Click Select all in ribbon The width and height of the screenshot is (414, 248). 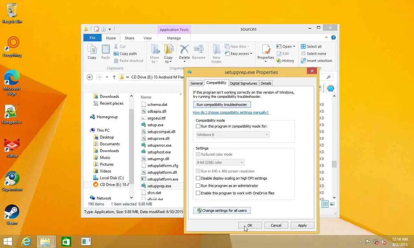[x=311, y=46]
